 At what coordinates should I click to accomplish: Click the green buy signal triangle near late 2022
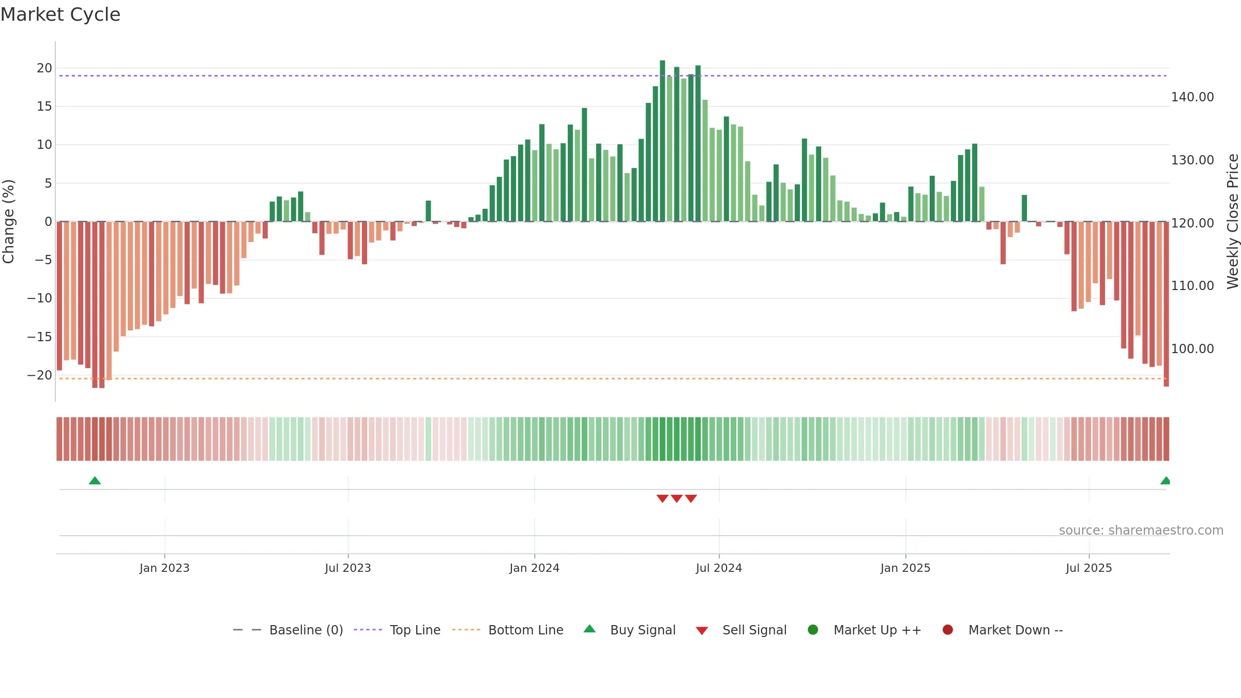[95, 481]
